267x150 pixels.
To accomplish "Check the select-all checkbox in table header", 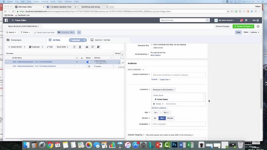I will [x=7, y=58].
